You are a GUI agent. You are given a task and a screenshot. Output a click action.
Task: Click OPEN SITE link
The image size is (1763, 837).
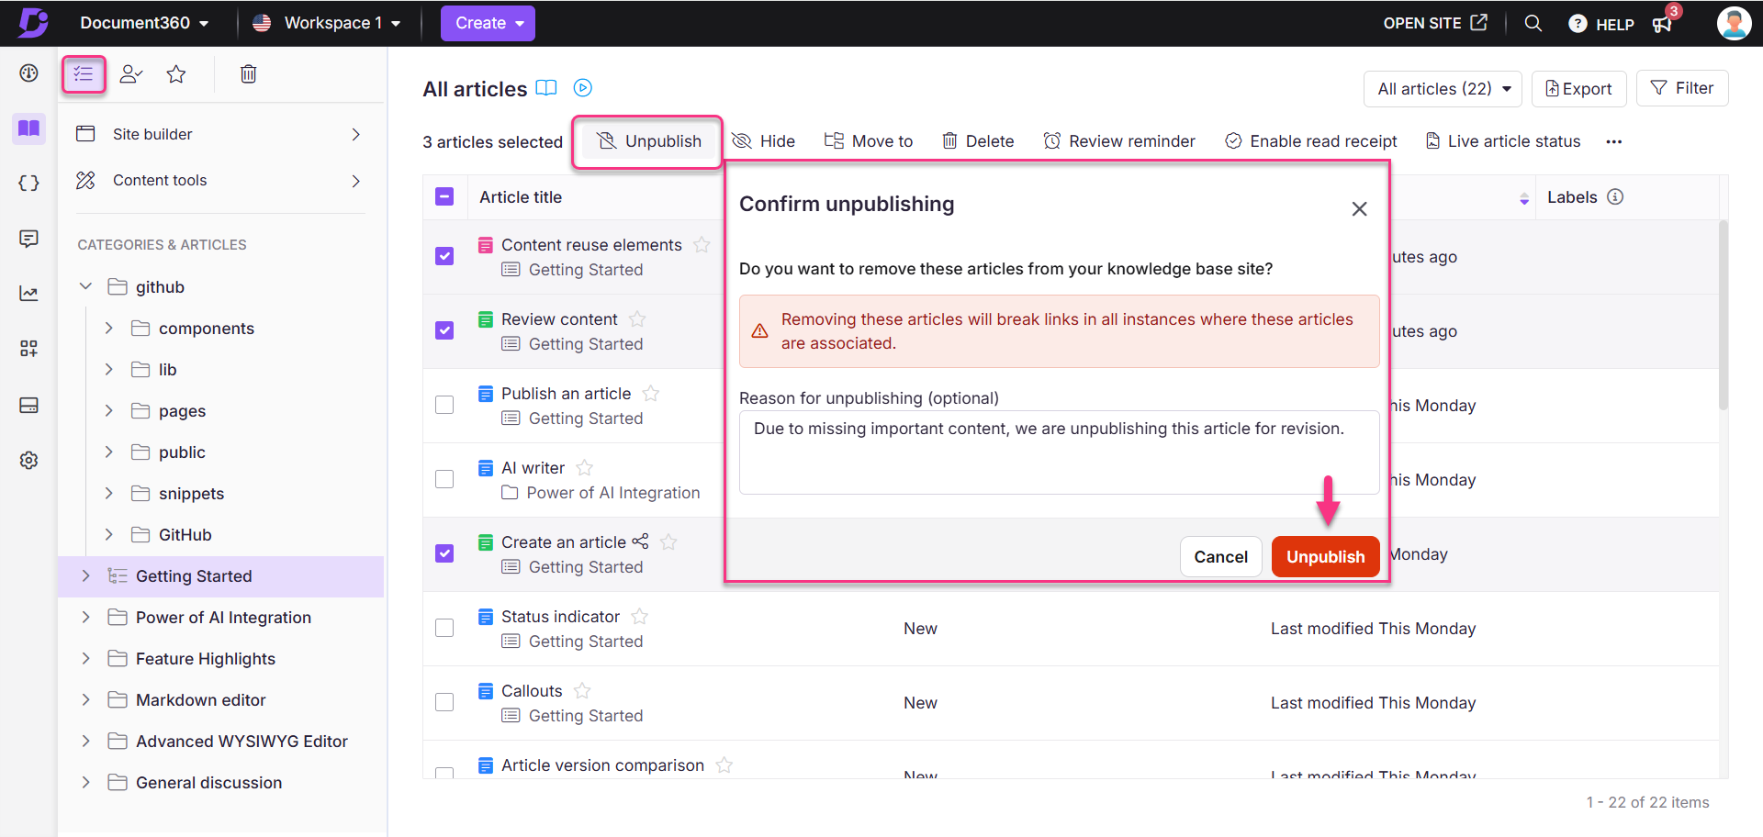click(x=1435, y=23)
